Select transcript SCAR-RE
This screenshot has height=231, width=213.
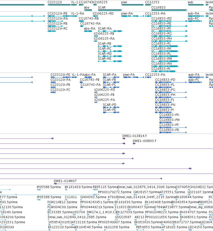(110, 61)
